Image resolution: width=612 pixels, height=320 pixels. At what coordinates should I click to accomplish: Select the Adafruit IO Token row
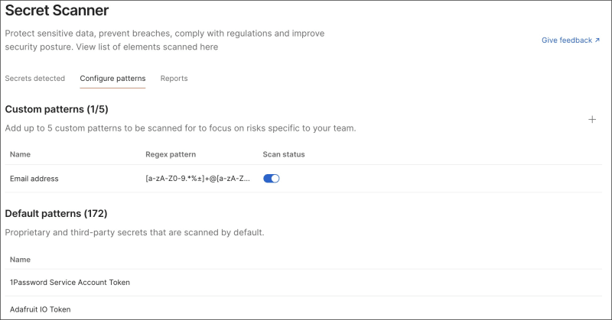pyautogui.click(x=45, y=309)
